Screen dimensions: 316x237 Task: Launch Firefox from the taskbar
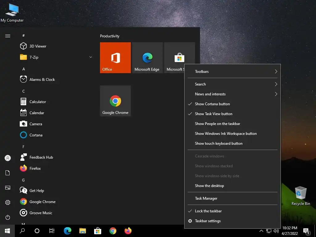(128, 231)
